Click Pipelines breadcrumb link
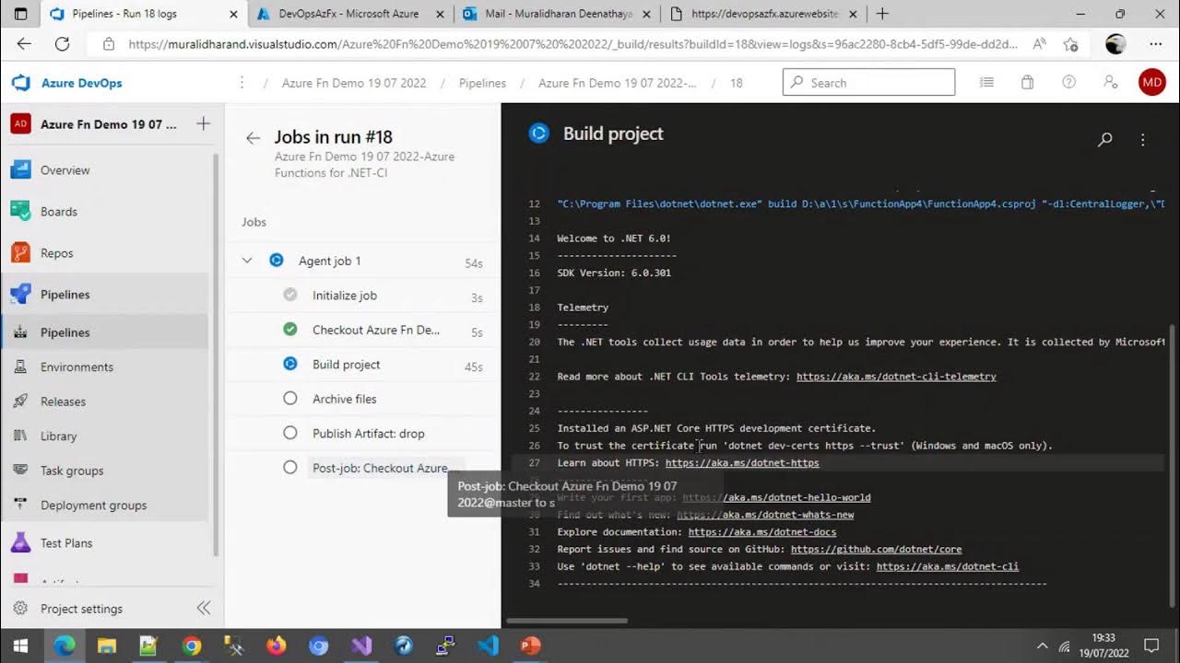Image resolution: width=1180 pixels, height=663 pixels. tap(482, 83)
